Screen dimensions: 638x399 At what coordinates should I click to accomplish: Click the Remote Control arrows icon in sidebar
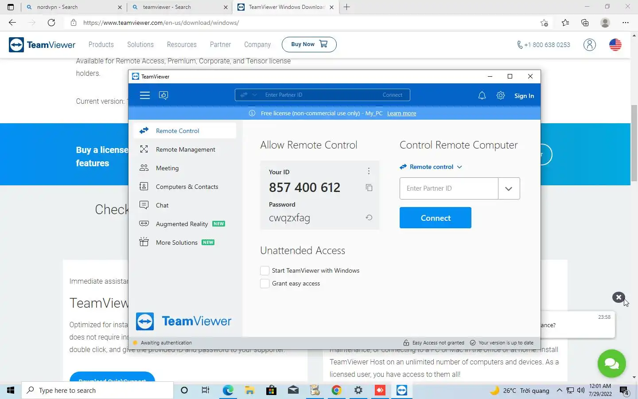(144, 131)
